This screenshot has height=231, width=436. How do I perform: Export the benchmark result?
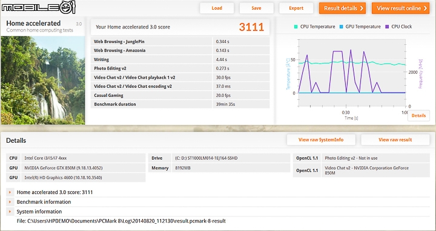(x=296, y=8)
